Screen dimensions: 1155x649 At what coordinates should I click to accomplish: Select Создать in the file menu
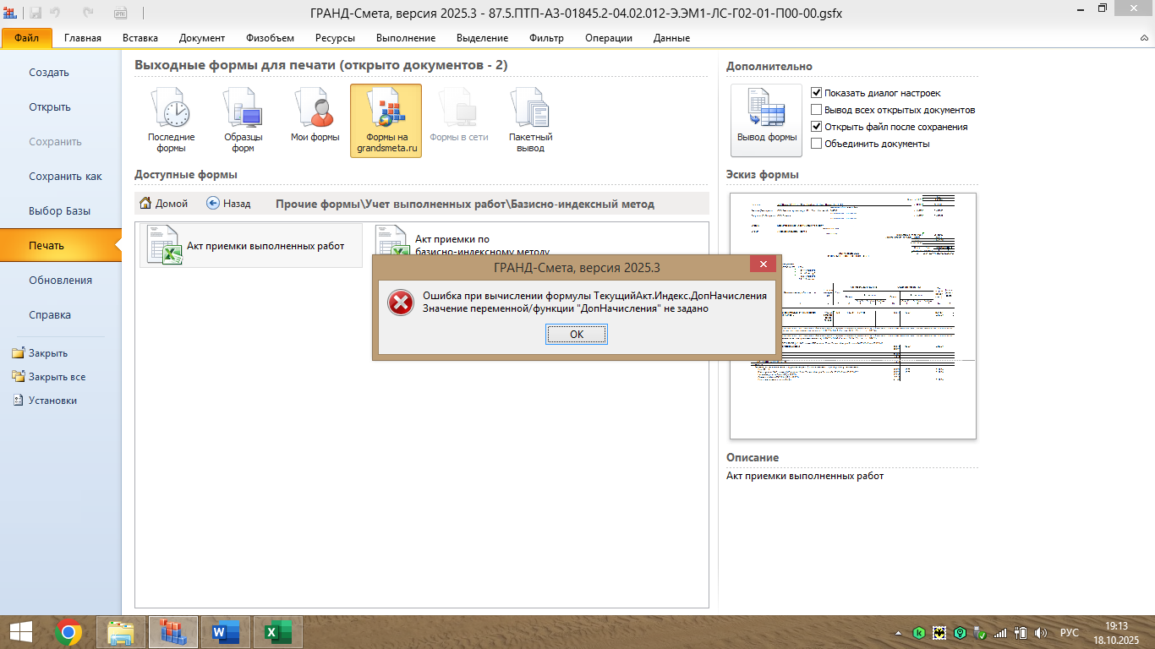click(x=61, y=73)
